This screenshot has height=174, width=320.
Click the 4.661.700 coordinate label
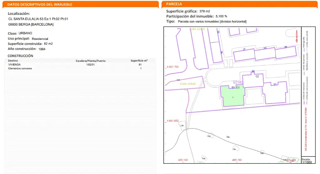(173, 67)
